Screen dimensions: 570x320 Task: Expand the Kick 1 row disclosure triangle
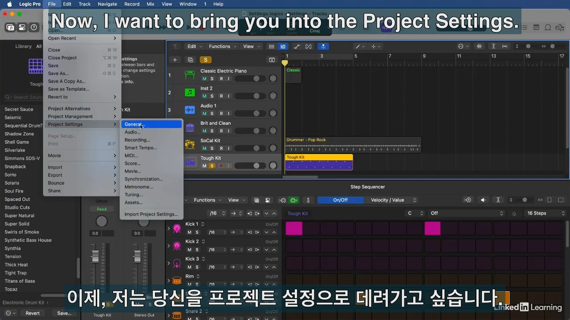[x=169, y=228]
